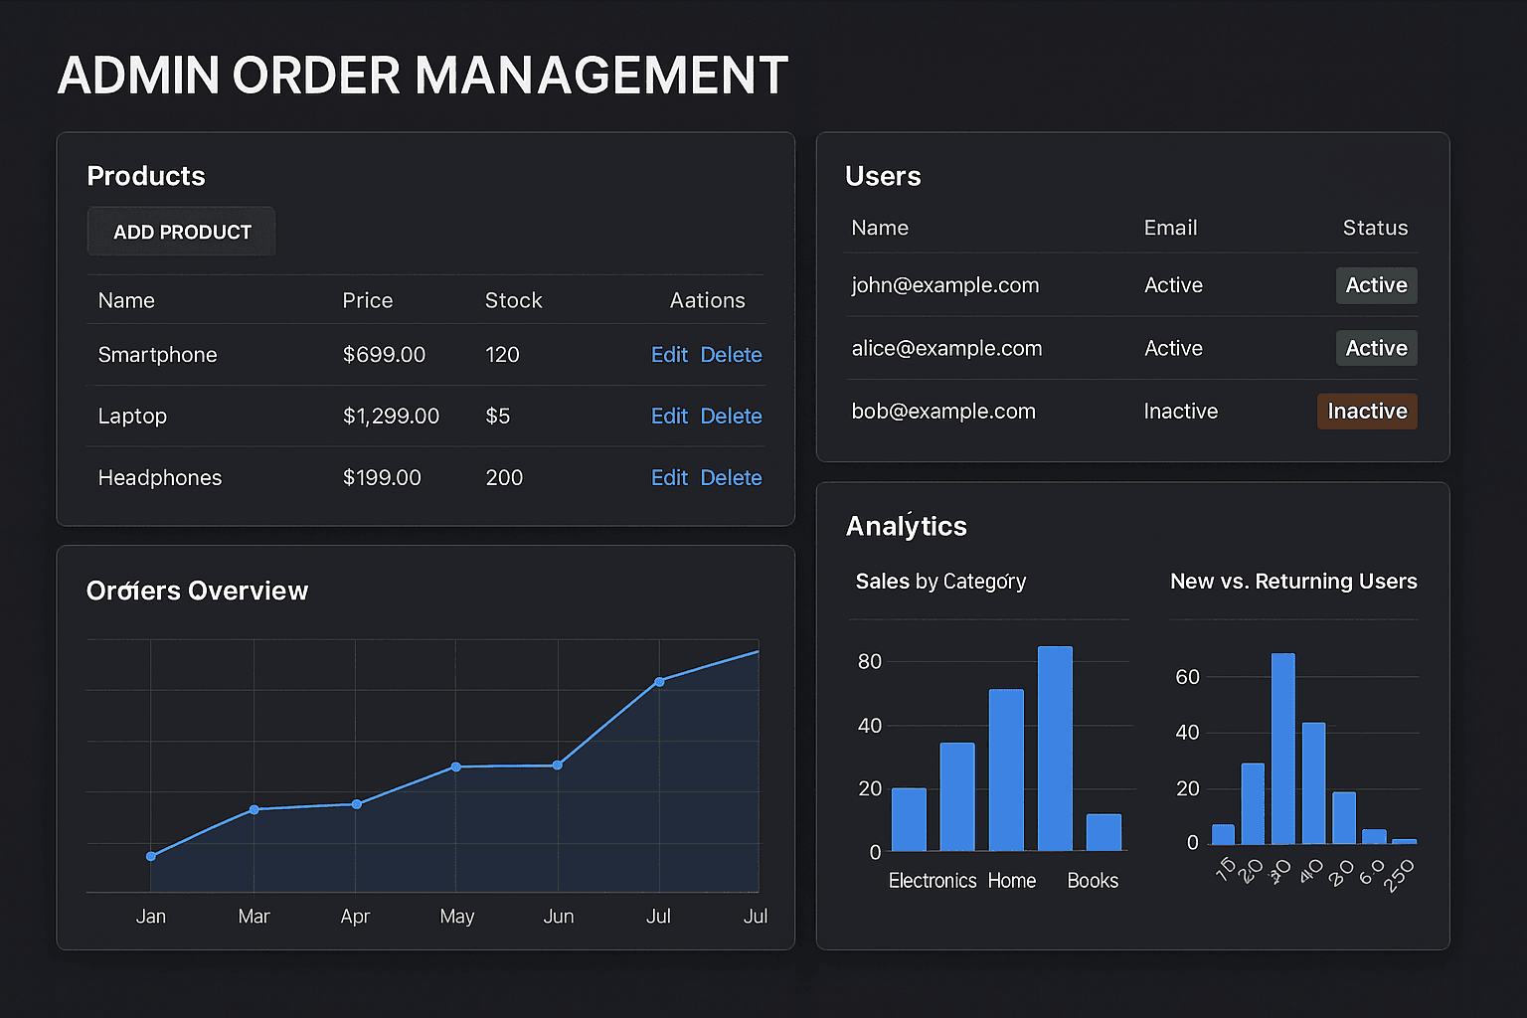Edit the Smartphone product
This screenshot has width=1527, height=1018.
[x=669, y=354]
